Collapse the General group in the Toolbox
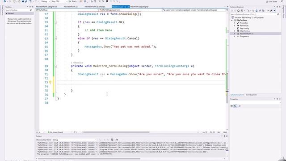 pos(7,13)
